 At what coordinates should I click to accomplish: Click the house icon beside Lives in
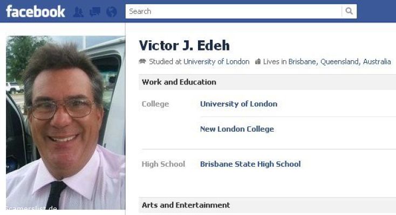pyautogui.click(x=257, y=61)
